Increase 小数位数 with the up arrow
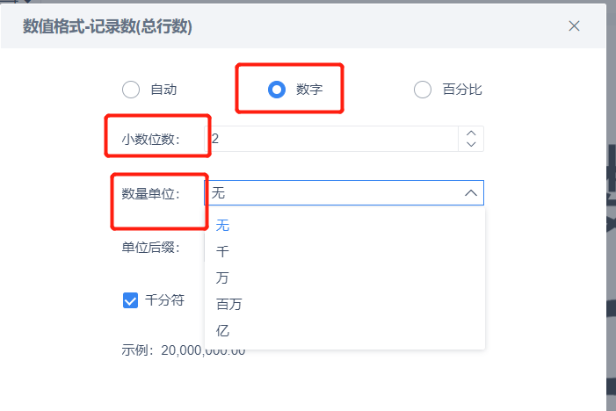The image size is (616, 411). click(471, 133)
